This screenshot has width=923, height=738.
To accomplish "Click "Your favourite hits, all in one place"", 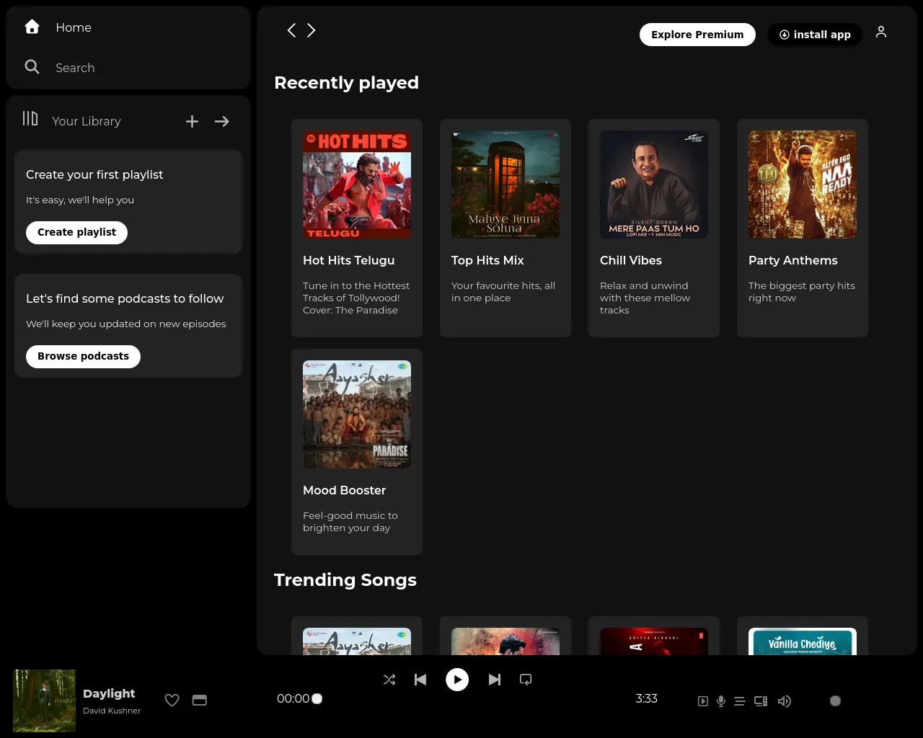I will (503, 292).
